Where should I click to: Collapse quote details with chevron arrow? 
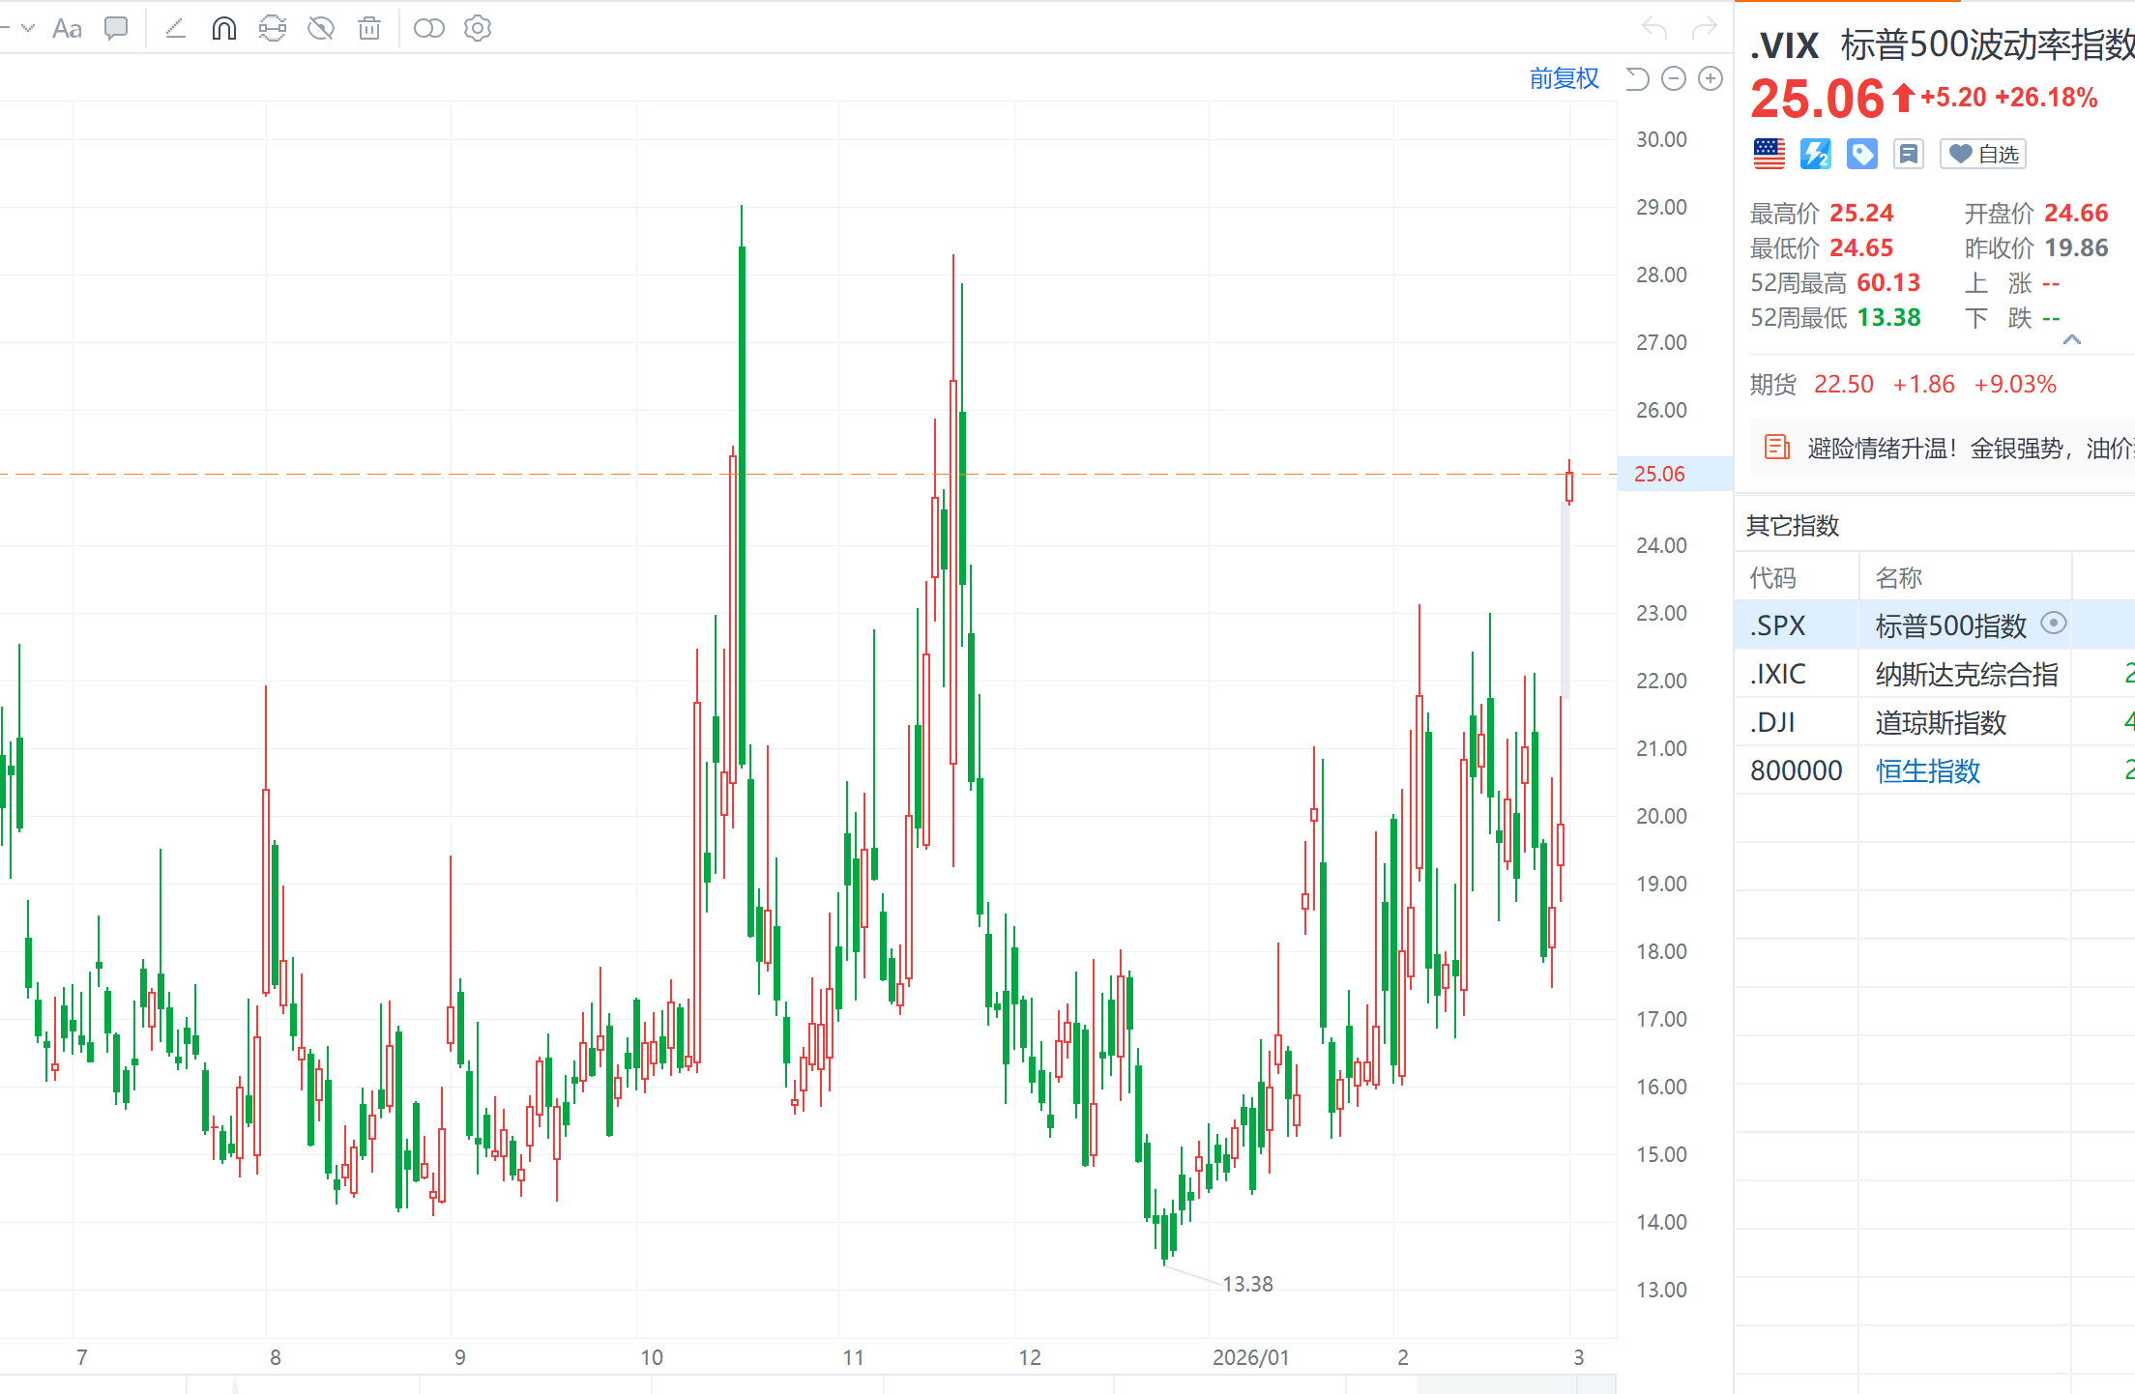click(x=2071, y=340)
